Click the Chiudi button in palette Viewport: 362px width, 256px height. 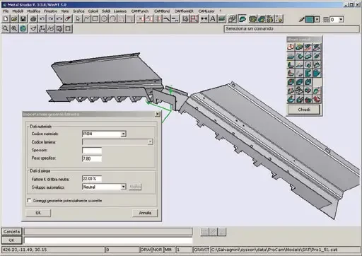(304, 110)
